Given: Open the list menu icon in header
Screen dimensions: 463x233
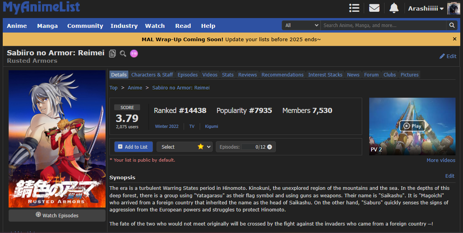Looking at the screenshot, I should coord(354,8).
